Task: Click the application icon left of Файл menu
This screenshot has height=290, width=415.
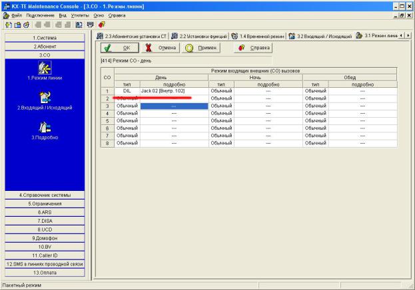Action: point(6,15)
